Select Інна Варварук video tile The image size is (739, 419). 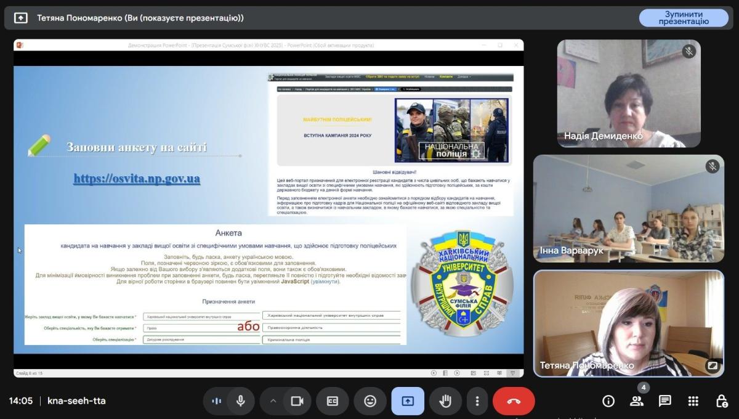(629, 208)
